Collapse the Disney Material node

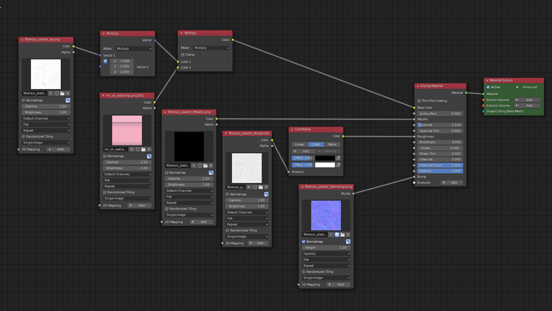point(418,86)
